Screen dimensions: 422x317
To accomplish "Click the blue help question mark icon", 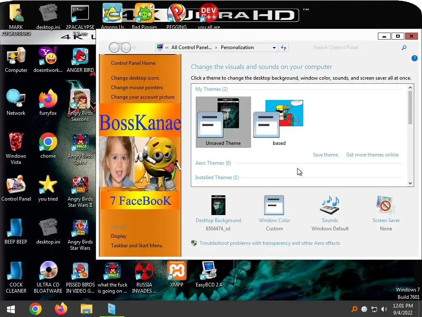I will [x=415, y=58].
